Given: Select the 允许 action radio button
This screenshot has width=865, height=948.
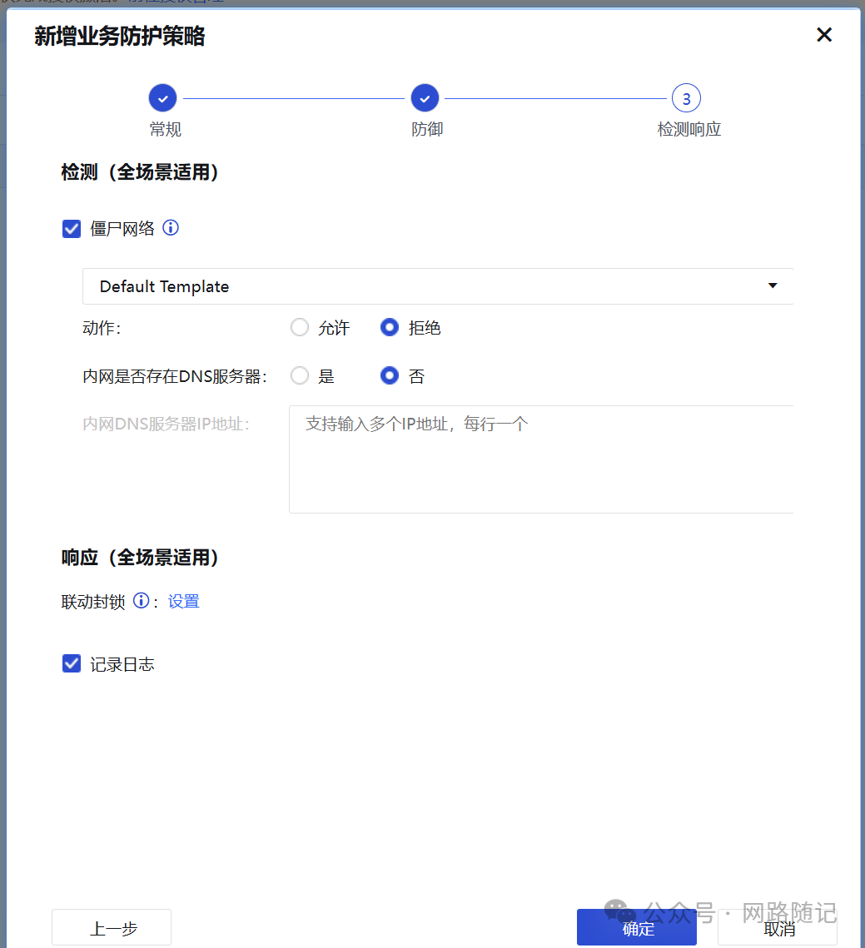Looking at the screenshot, I should (299, 327).
